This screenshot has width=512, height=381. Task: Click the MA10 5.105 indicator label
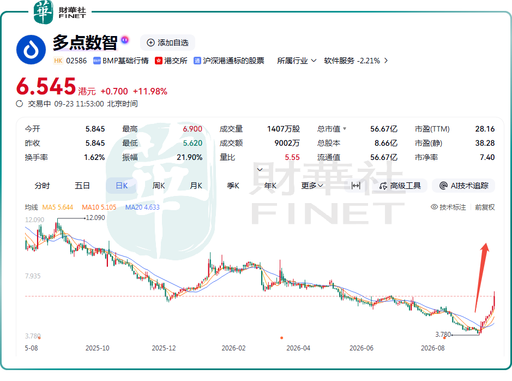coord(99,207)
